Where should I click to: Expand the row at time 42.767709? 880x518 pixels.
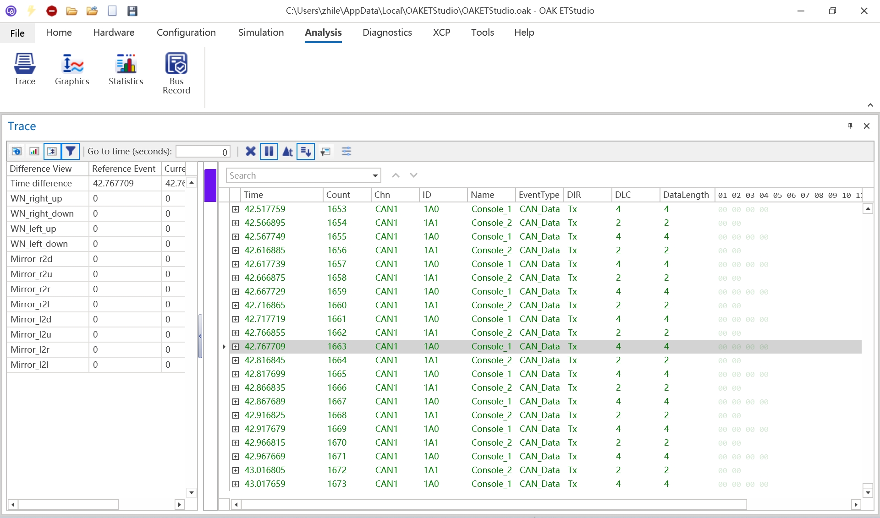236,347
